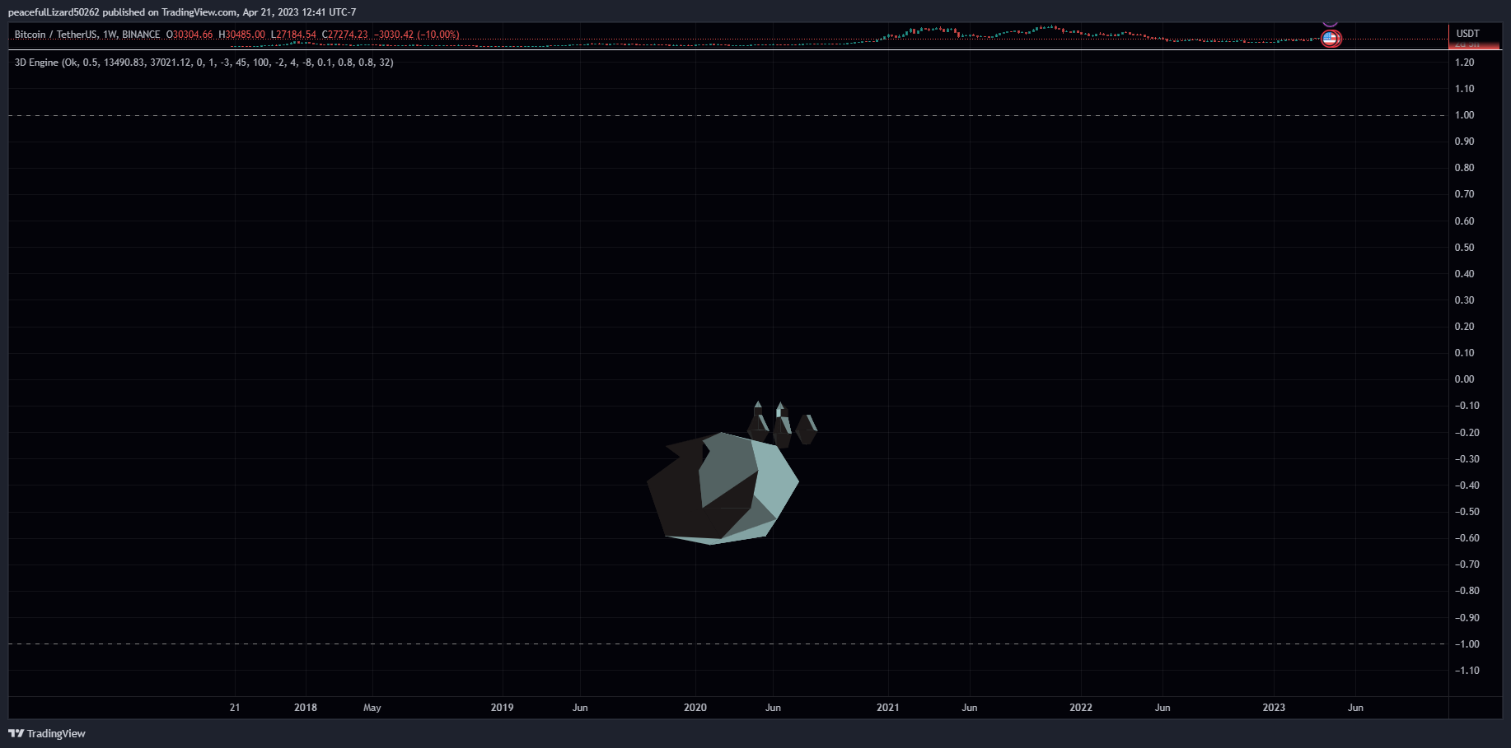Click the low price L27184.54 value

(x=293, y=35)
